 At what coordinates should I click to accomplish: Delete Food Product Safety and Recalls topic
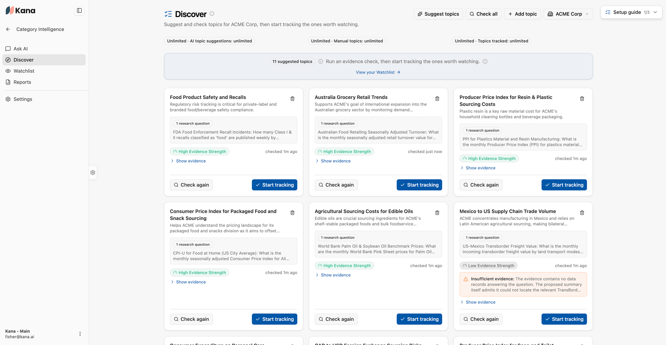[292, 99]
